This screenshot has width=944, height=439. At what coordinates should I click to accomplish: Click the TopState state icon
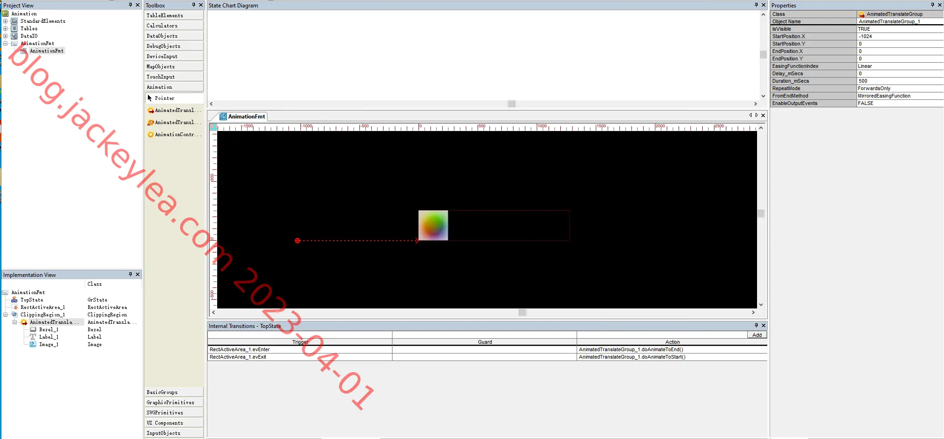coord(14,300)
